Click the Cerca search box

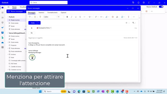pyautogui.click(x=49, y=2)
